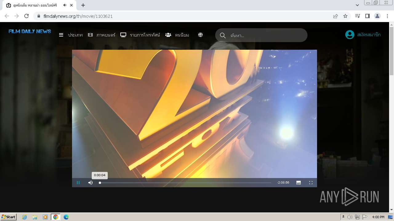Switch to Chrome taskbar button
The height and width of the screenshot is (221, 394).
click(x=56, y=217)
